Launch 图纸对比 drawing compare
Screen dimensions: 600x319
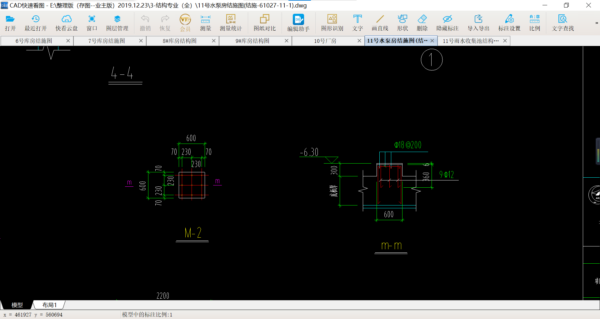[265, 23]
